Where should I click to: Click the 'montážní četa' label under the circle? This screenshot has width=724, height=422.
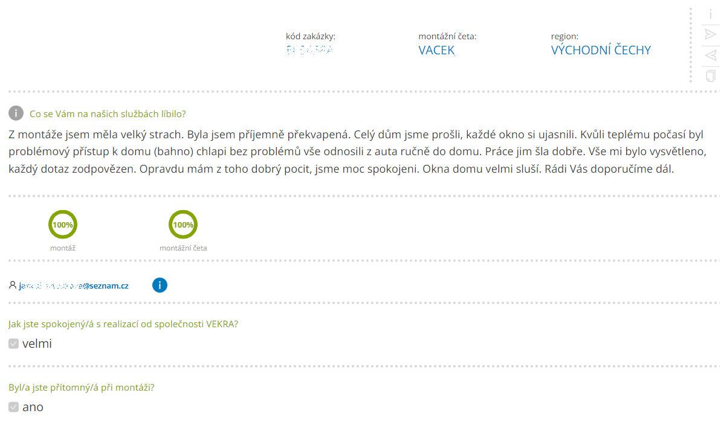click(x=183, y=248)
